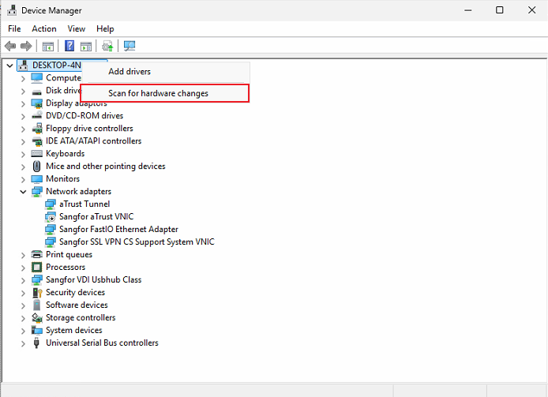The height and width of the screenshot is (397, 548).
Task: Click the Keyboards device icon
Action: click(x=37, y=154)
